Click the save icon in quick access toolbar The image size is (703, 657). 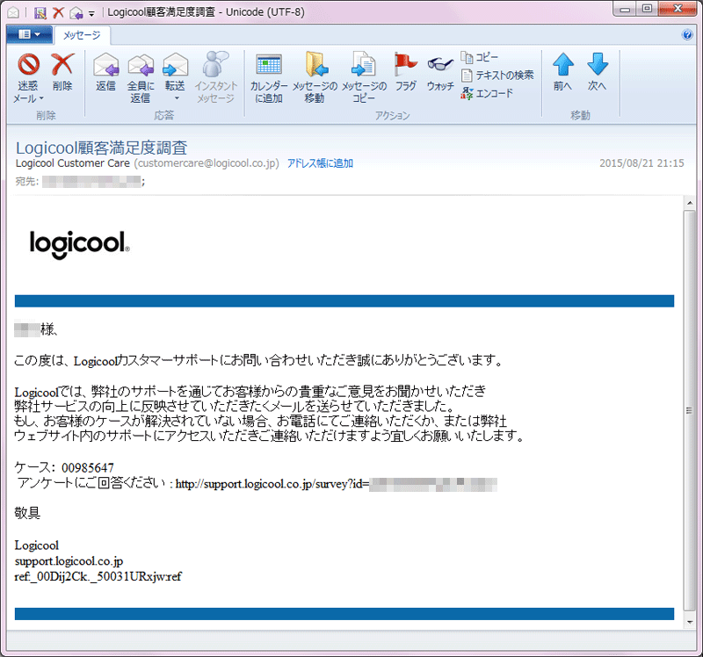pos(40,12)
